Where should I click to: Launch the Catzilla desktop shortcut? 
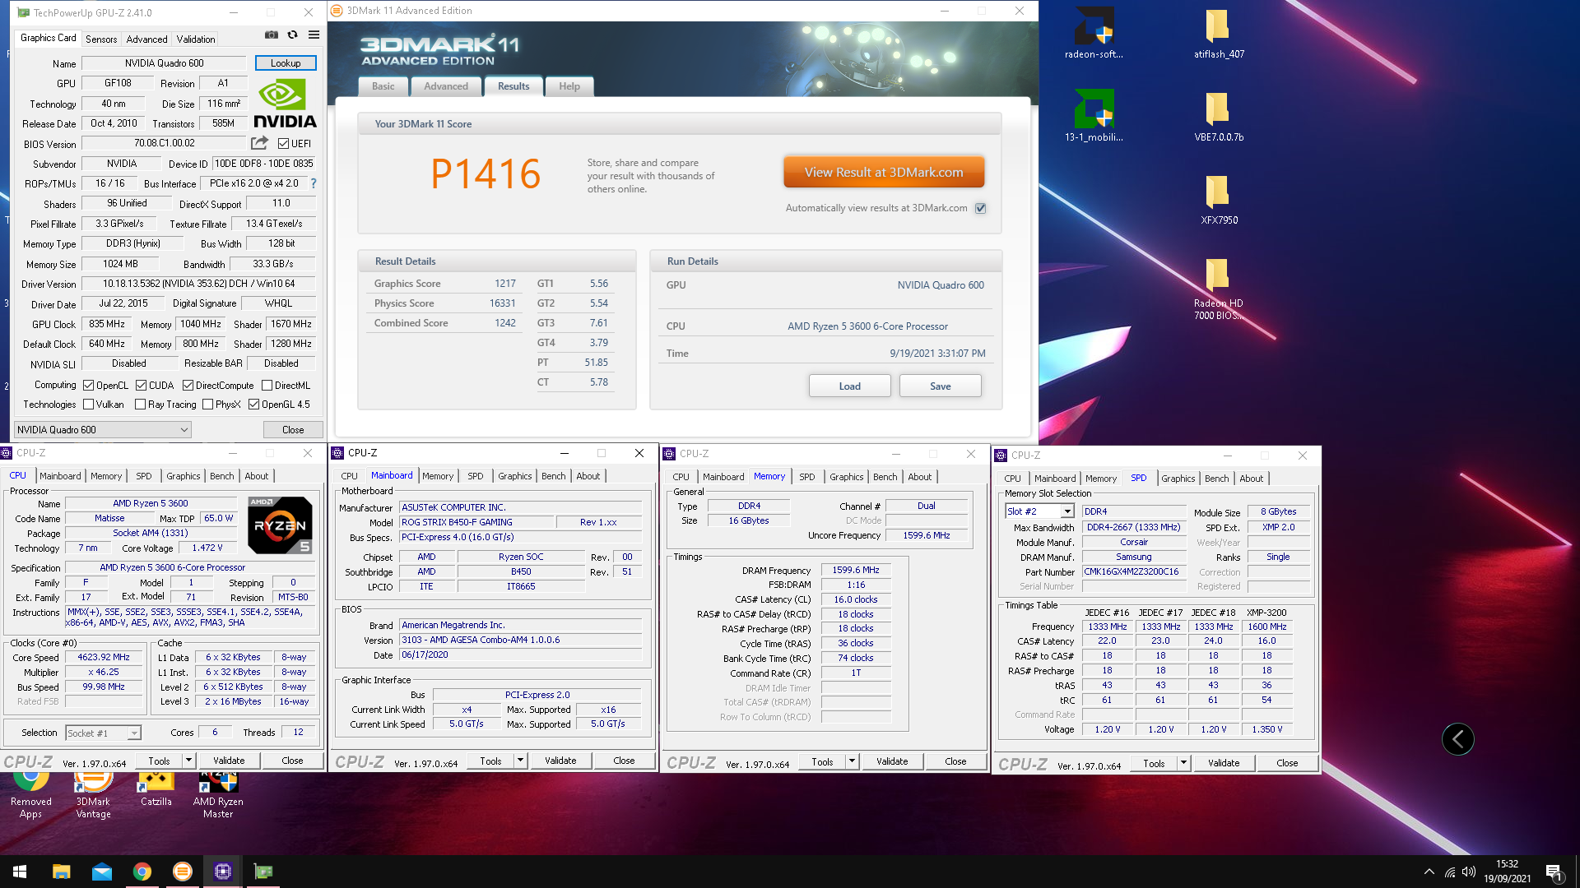[x=156, y=789]
